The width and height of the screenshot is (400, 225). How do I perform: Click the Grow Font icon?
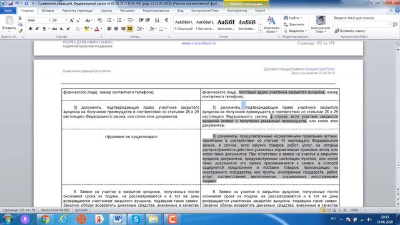[72, 20]
